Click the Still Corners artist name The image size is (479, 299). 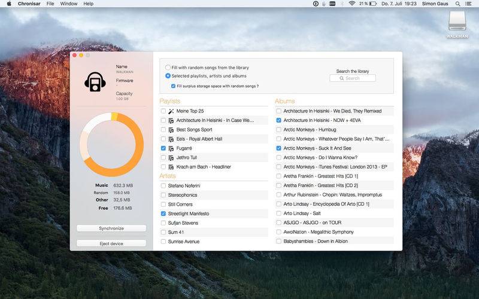pos(180,205)
